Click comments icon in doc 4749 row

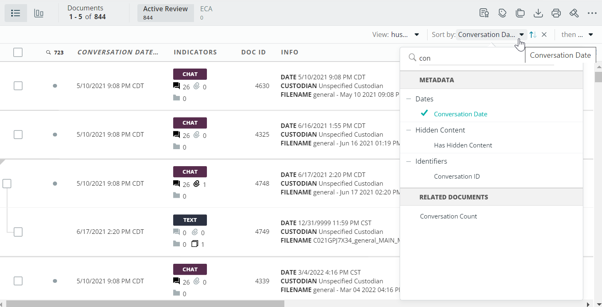(177, 232)
